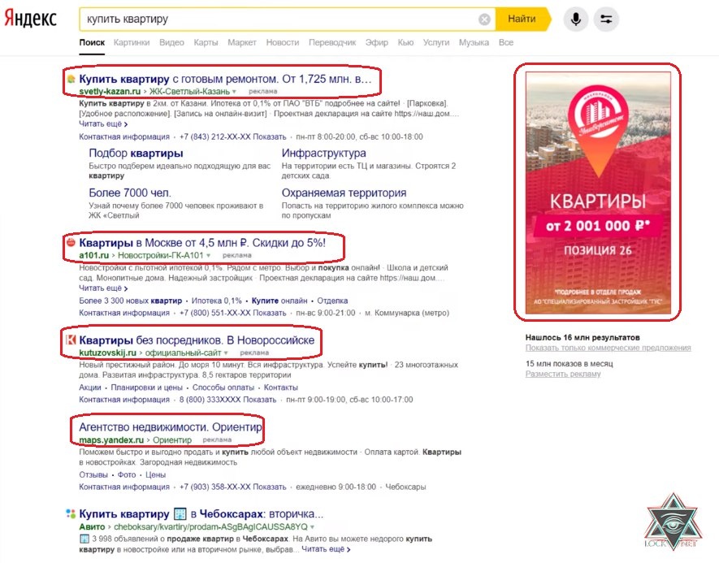Open search settings sliders icon
719x563 pixels.
click(x=606, y=19)
